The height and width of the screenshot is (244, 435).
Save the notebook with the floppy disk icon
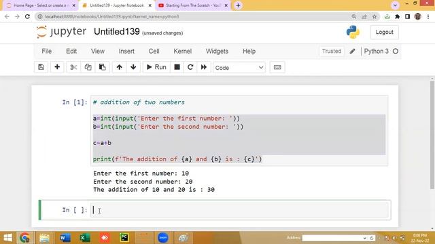41,67
